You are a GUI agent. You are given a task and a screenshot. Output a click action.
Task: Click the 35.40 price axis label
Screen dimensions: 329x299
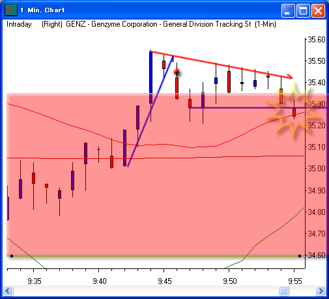click(x=317, y=83)
